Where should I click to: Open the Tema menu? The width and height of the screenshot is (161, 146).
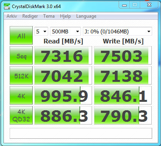point(49,16)
